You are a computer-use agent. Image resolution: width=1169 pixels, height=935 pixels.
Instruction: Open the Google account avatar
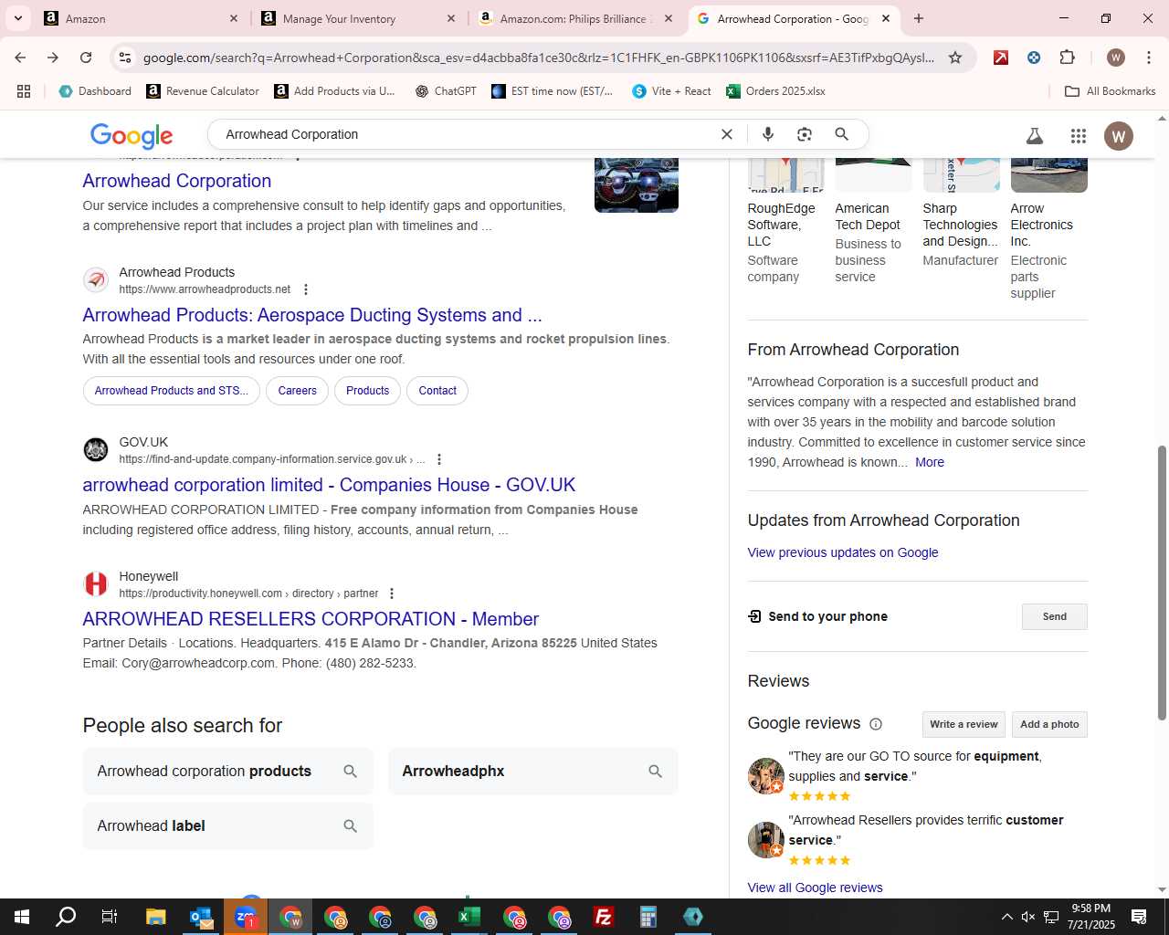(x=1119, y=136)
